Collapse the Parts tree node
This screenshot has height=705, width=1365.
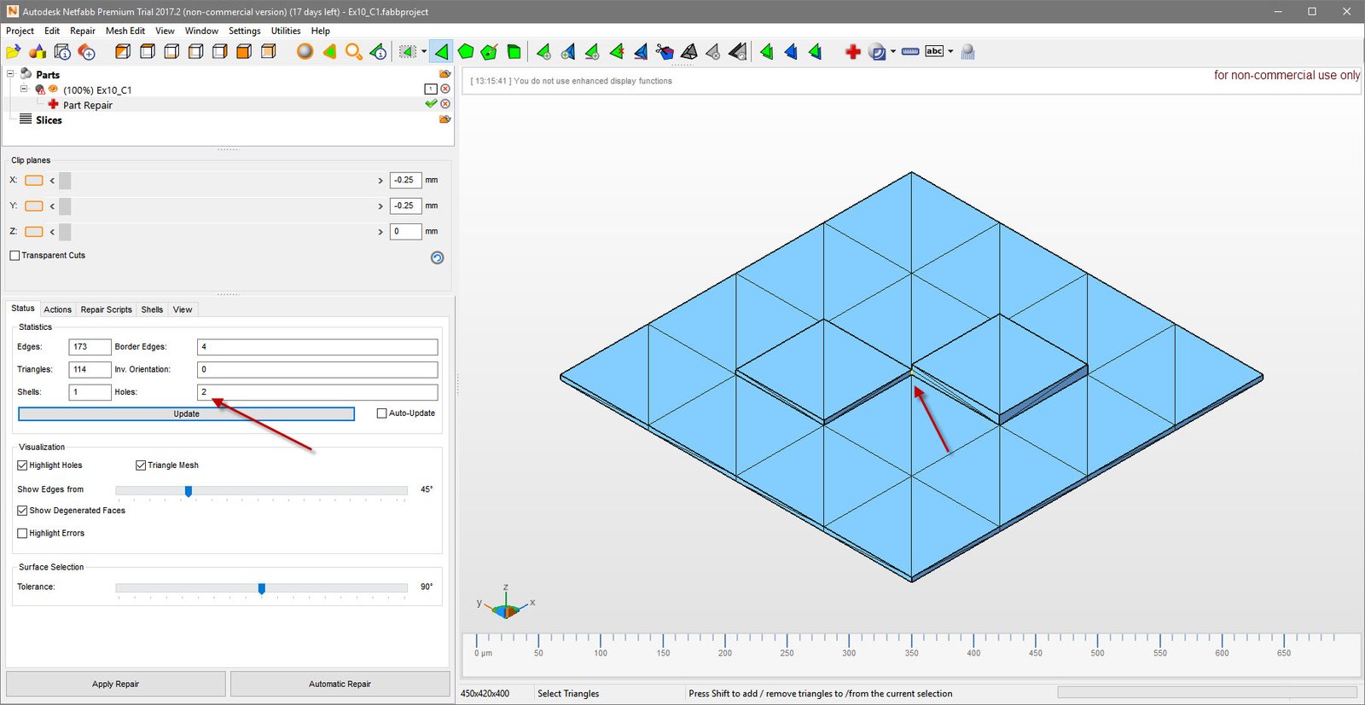pos(11,74)
